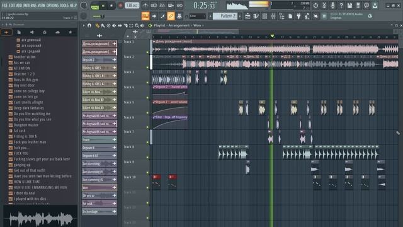
Task: Click the Arrangement breadcrumb in playlist title
Action: [179, 25]
